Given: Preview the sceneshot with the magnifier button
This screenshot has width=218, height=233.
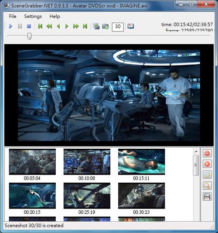Looking at the screenshot, I should click(x=207, y=185).
